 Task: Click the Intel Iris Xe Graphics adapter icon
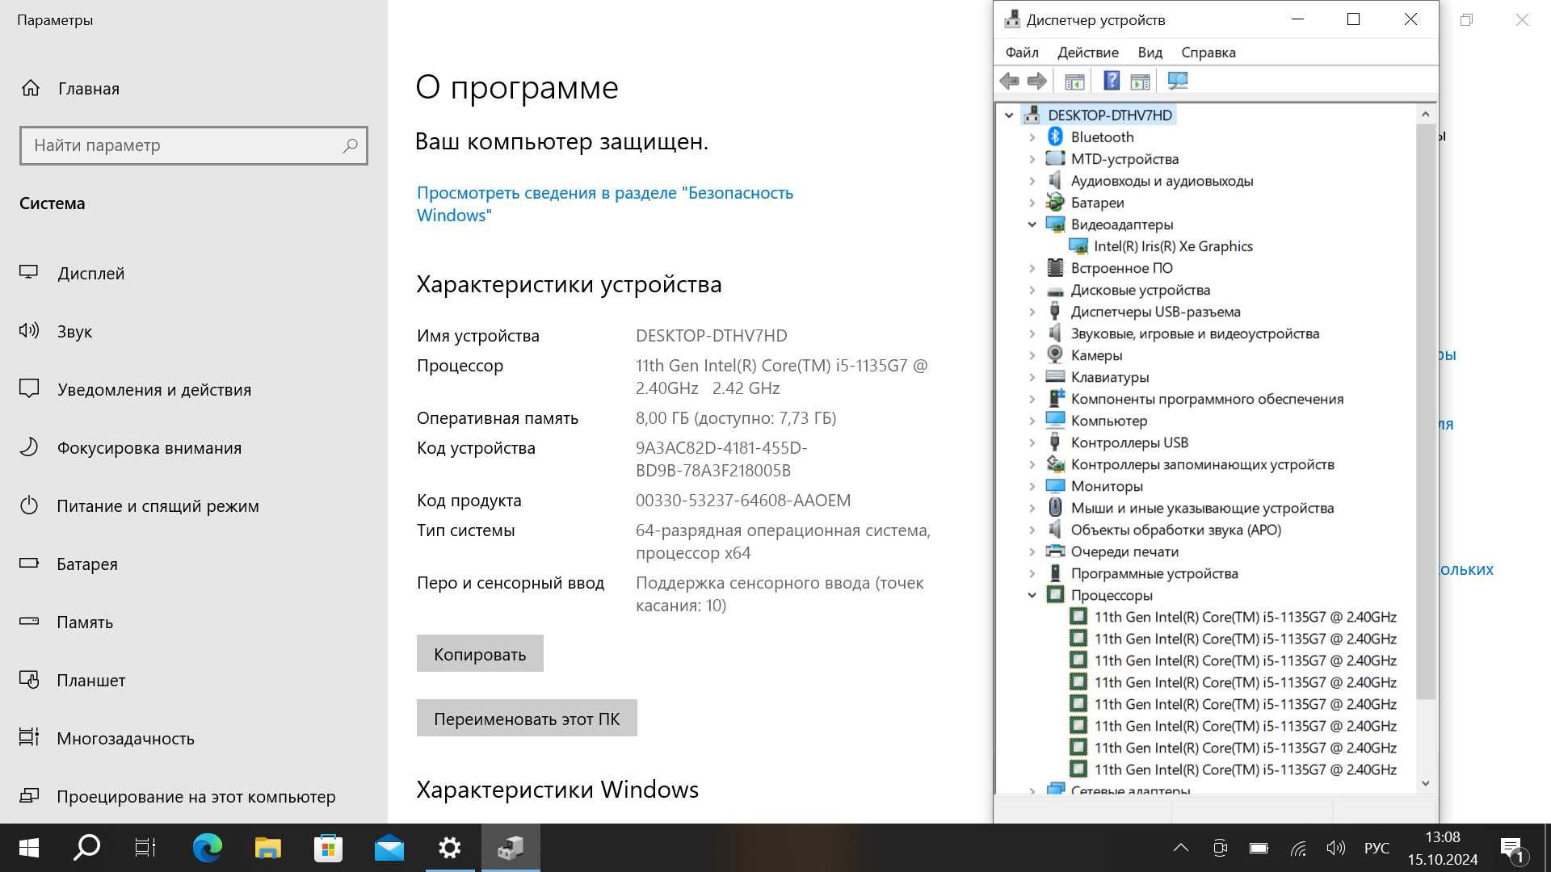pyautogui.click(x=1078, y=246)
